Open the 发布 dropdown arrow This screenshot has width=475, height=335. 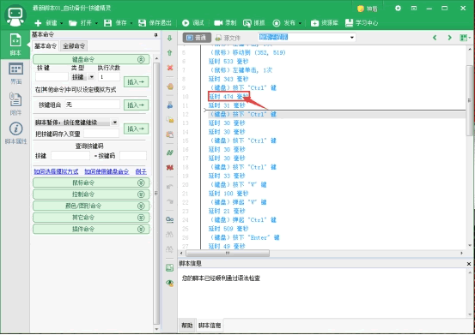pos(300,23)
